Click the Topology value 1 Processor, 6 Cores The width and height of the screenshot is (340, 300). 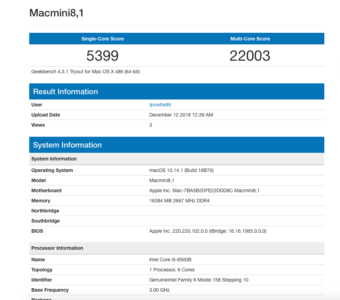pyautogui.click(x=172, y=270)
